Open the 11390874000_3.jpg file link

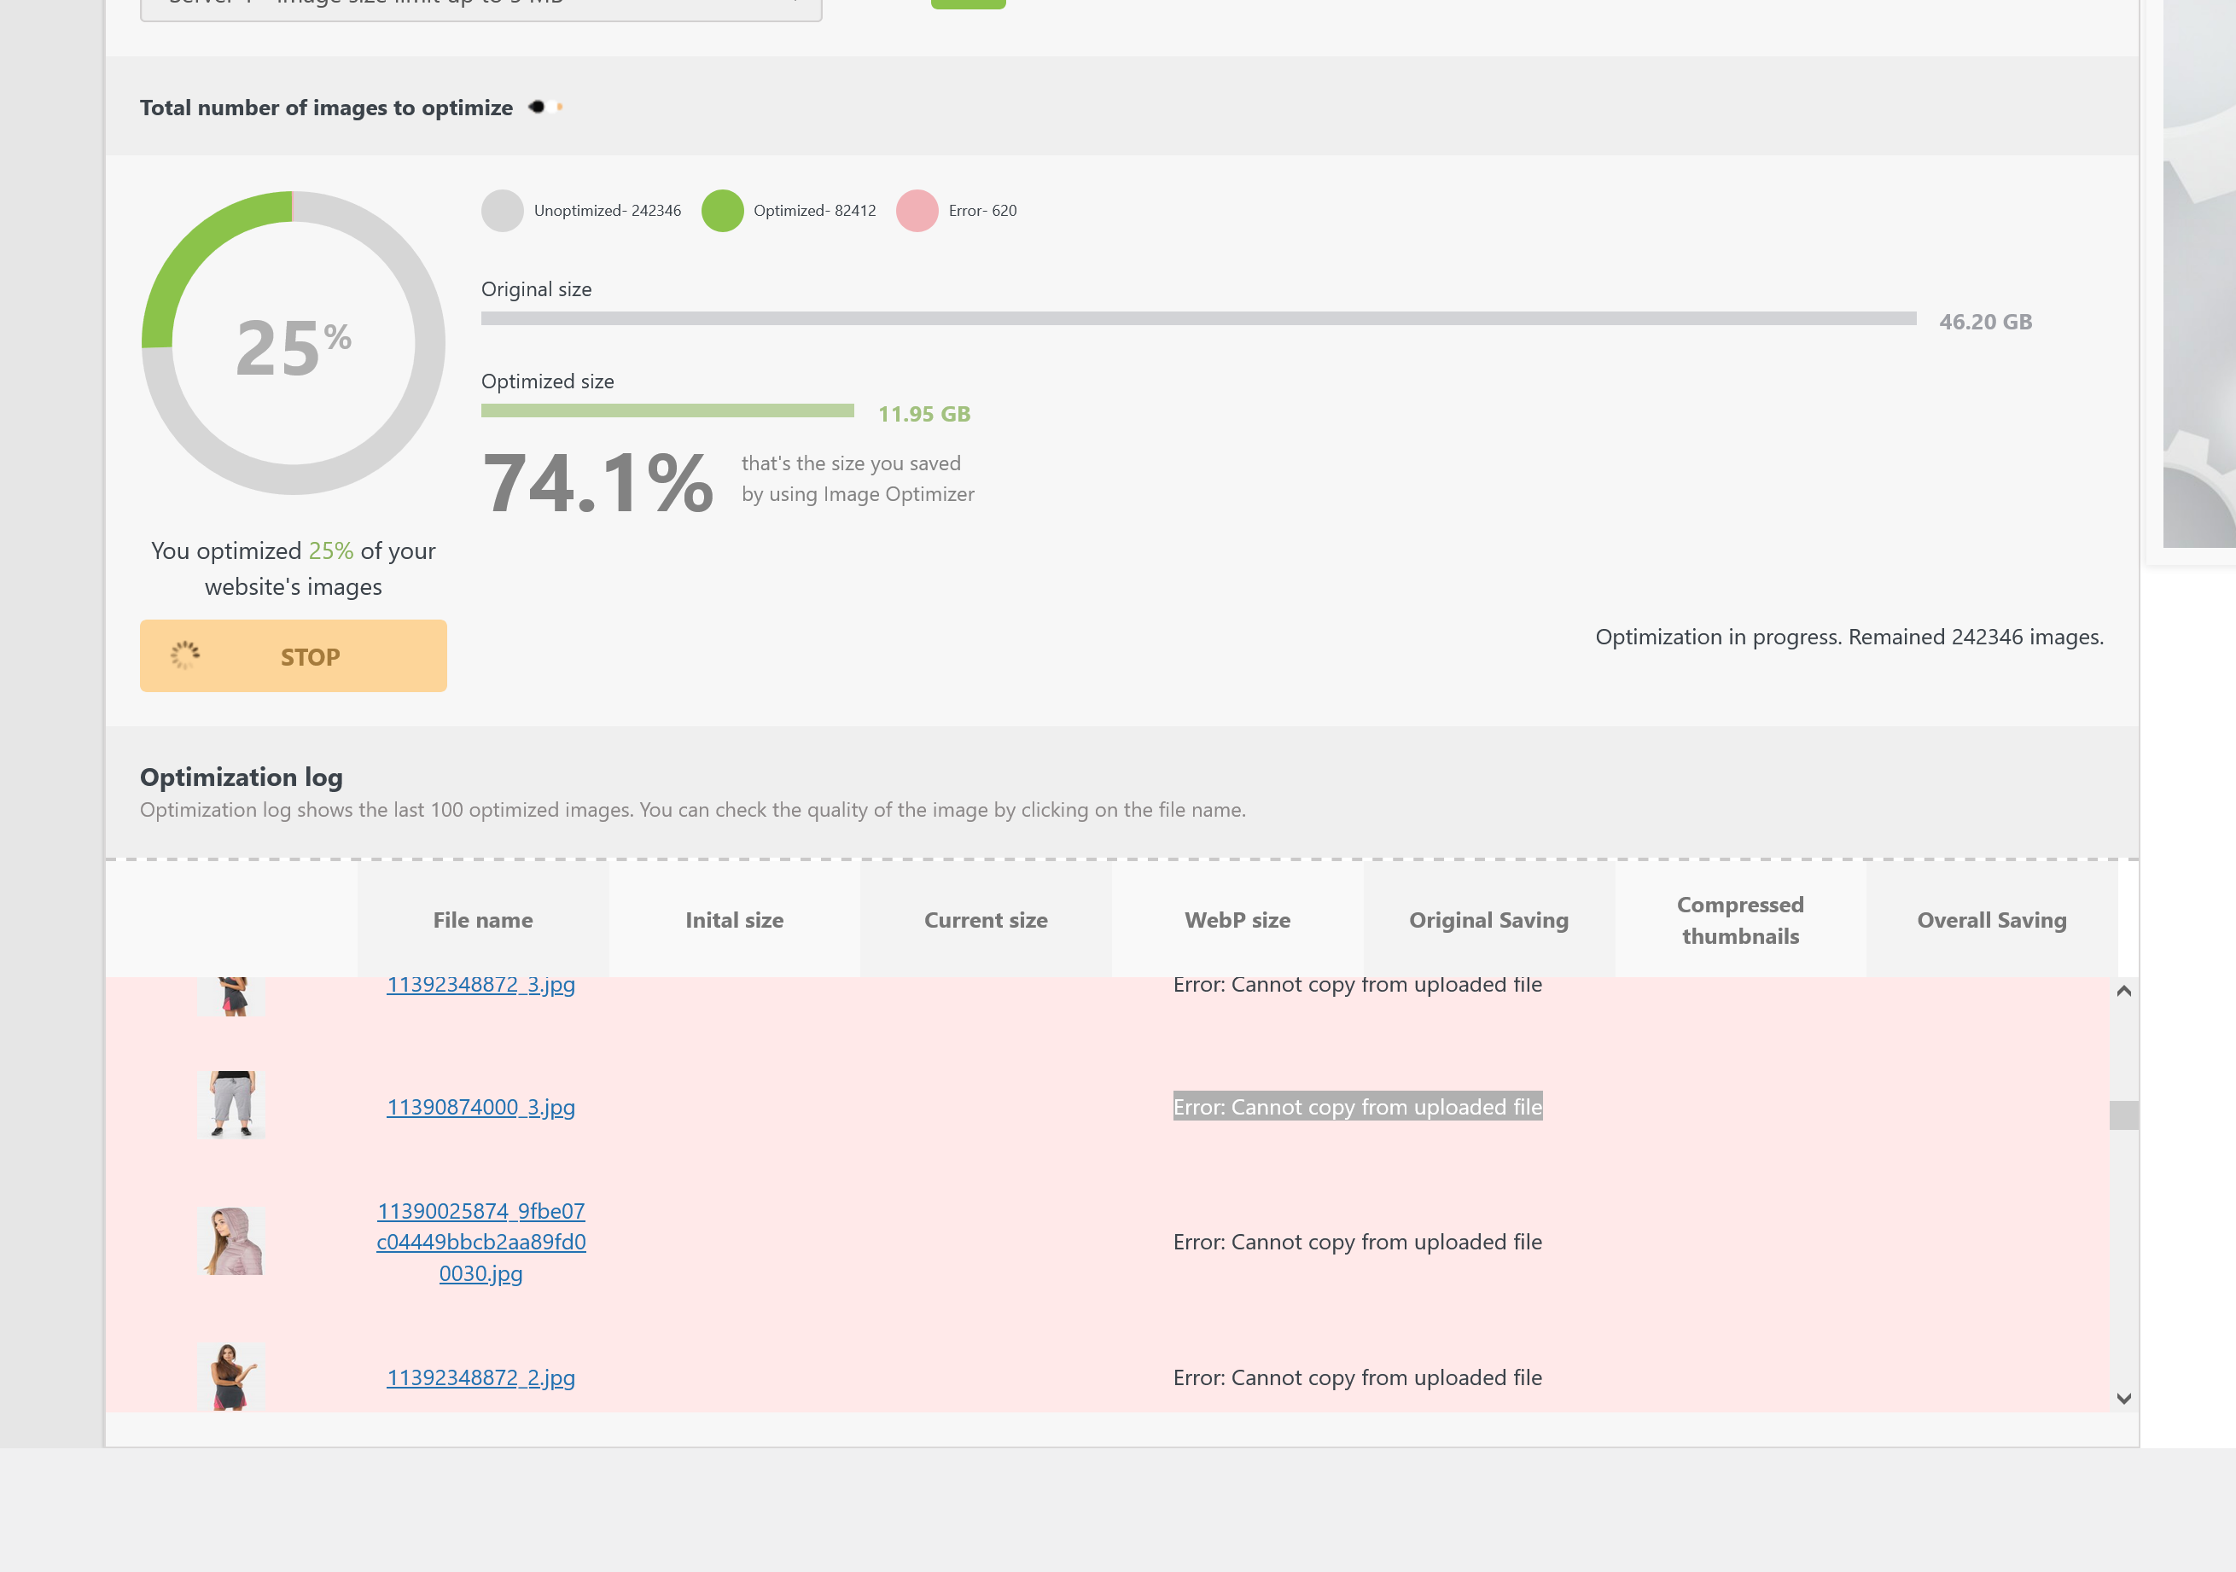tap(481, 1108)
